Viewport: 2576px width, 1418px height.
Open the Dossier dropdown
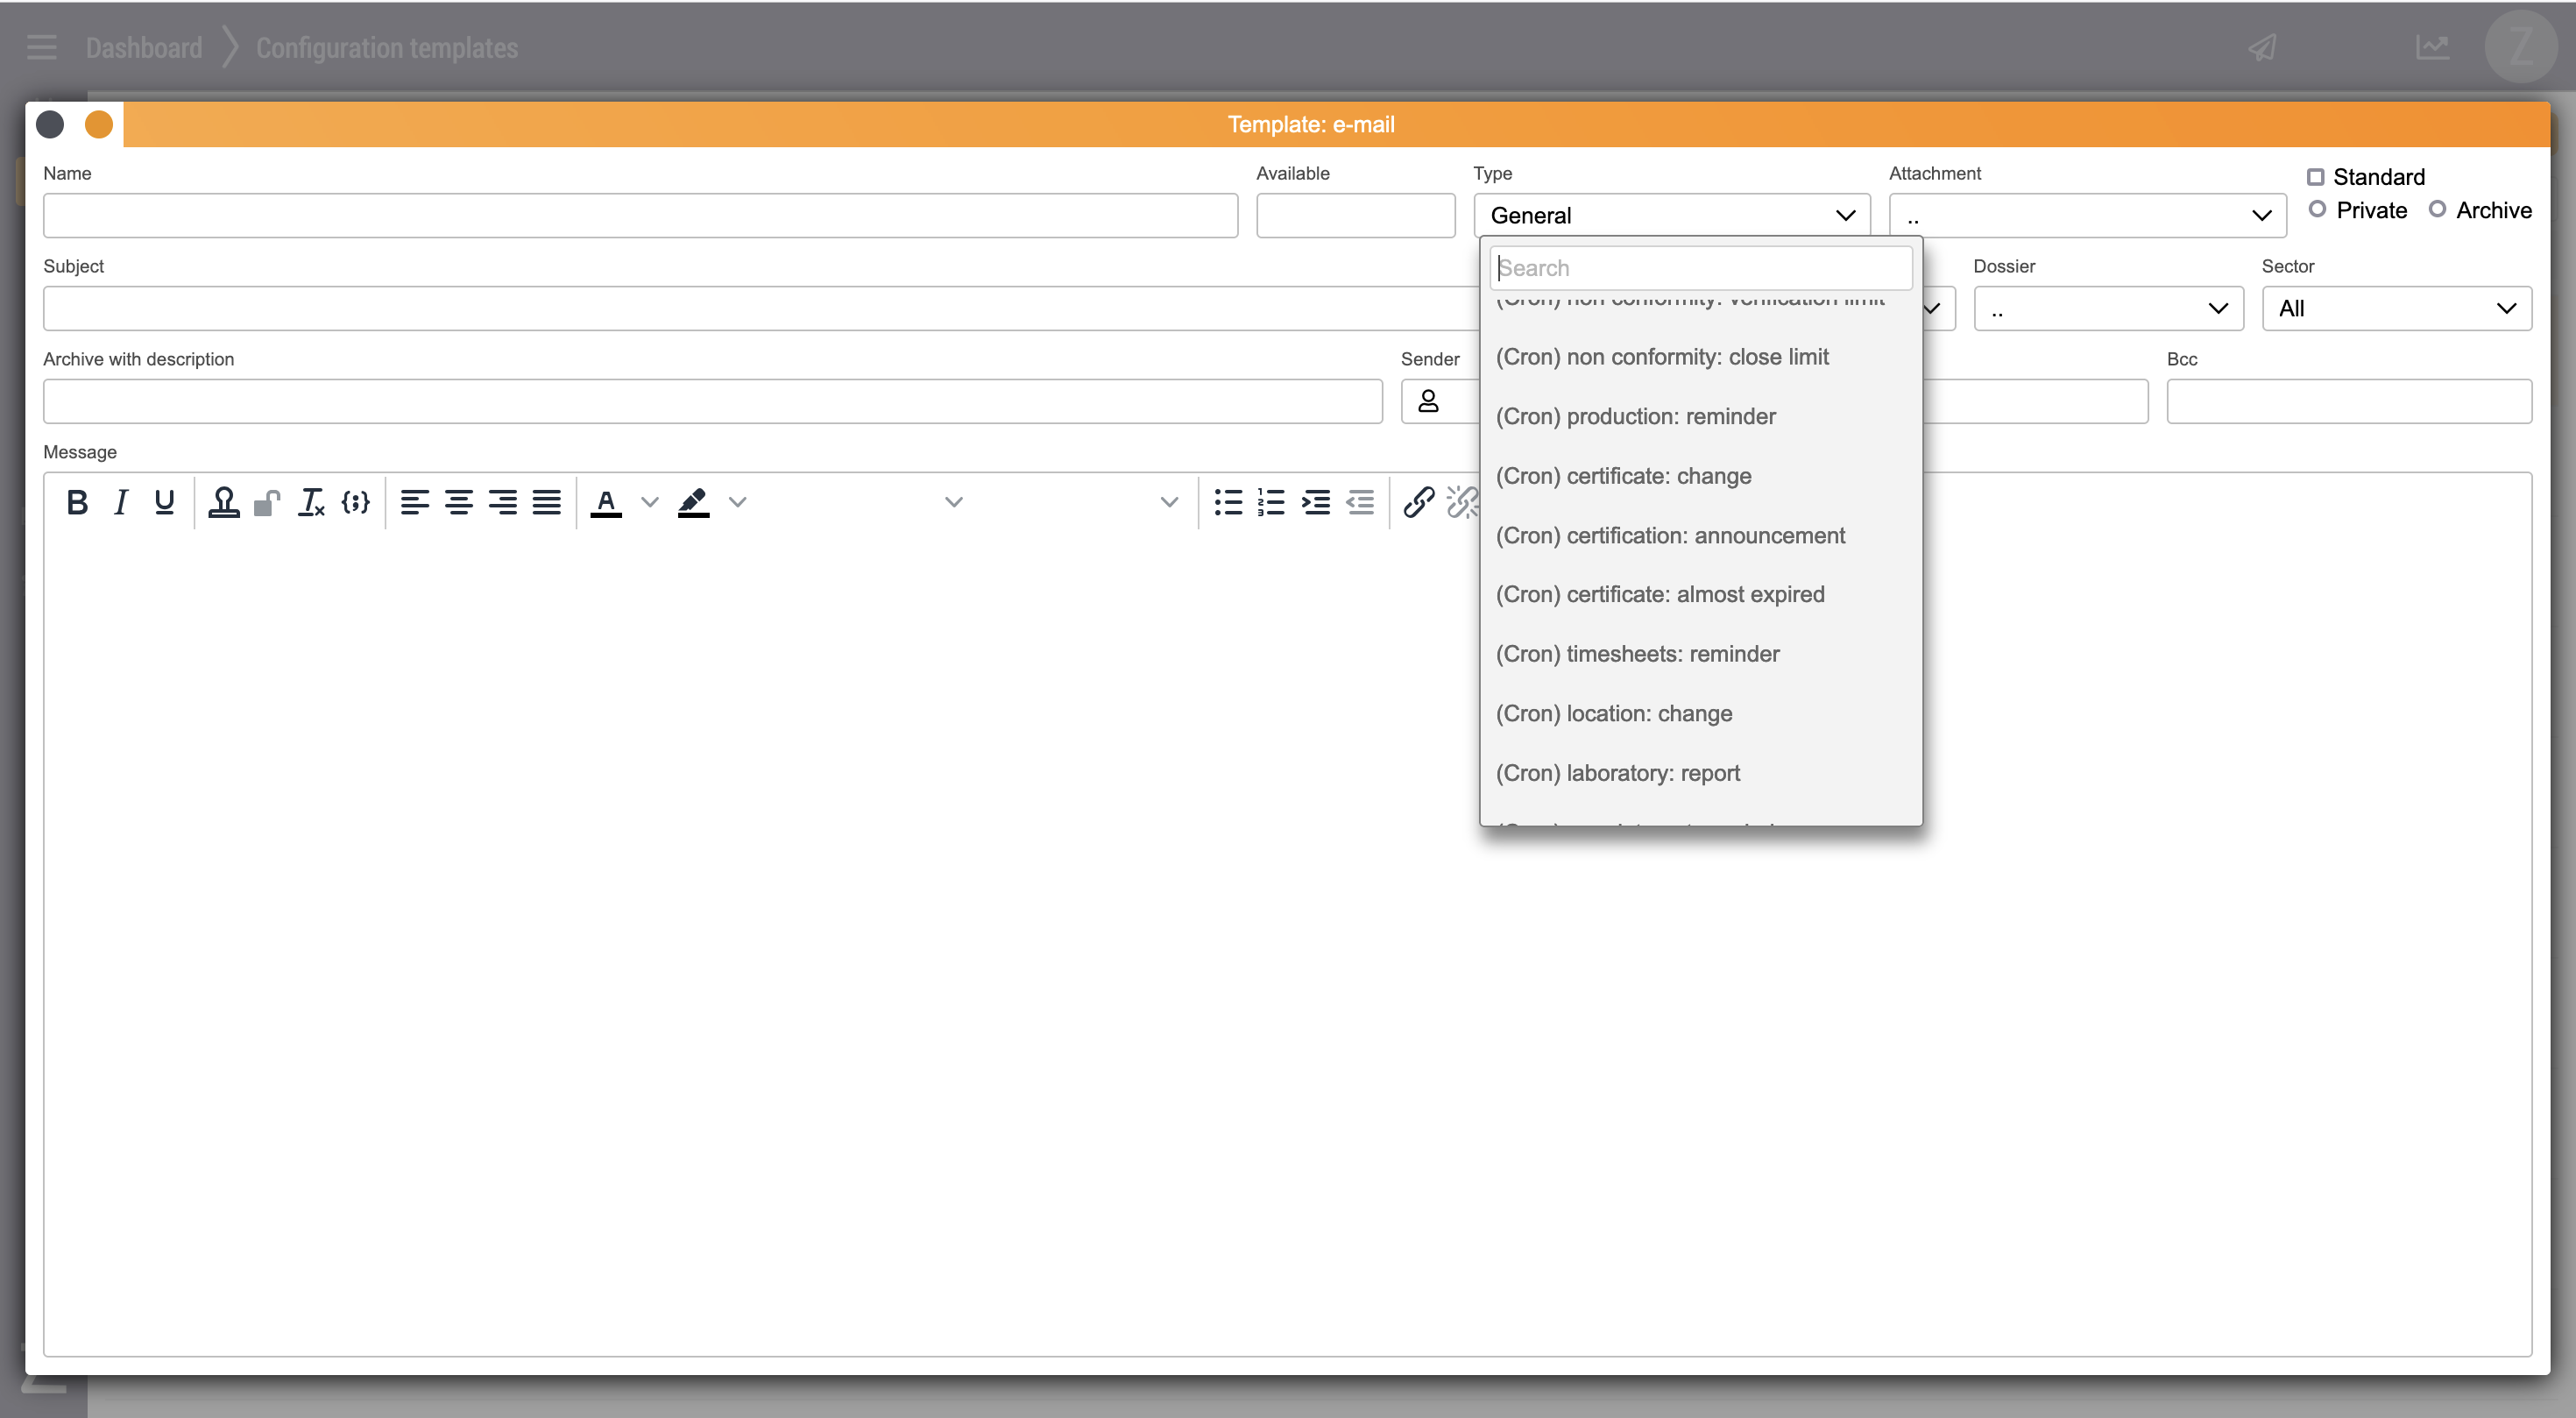pos(2108,309)
